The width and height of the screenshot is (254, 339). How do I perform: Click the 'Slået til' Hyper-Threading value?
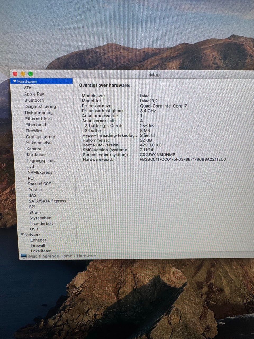pos(147,135)
